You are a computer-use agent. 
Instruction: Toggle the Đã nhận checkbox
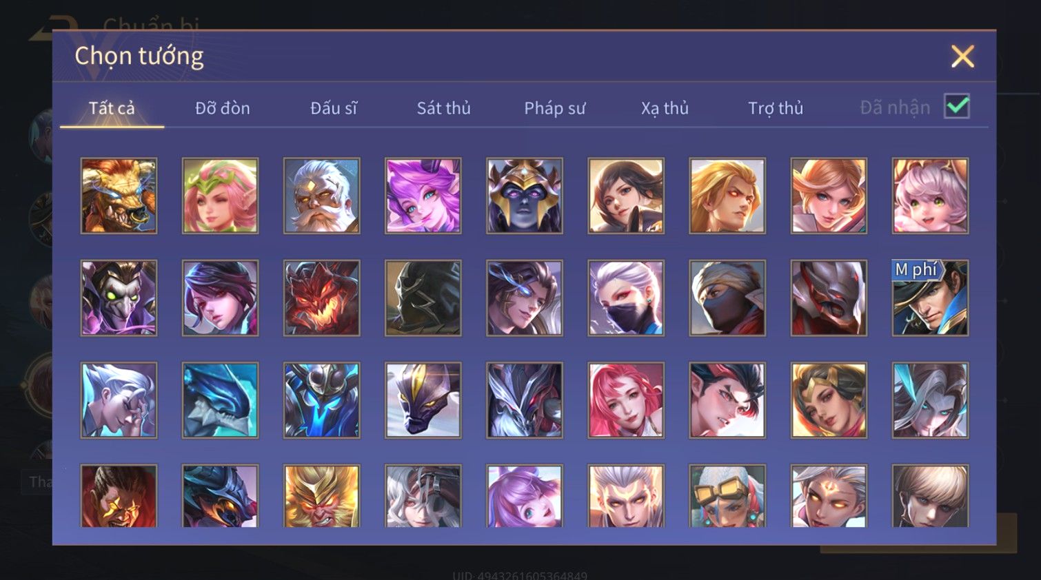957,107
